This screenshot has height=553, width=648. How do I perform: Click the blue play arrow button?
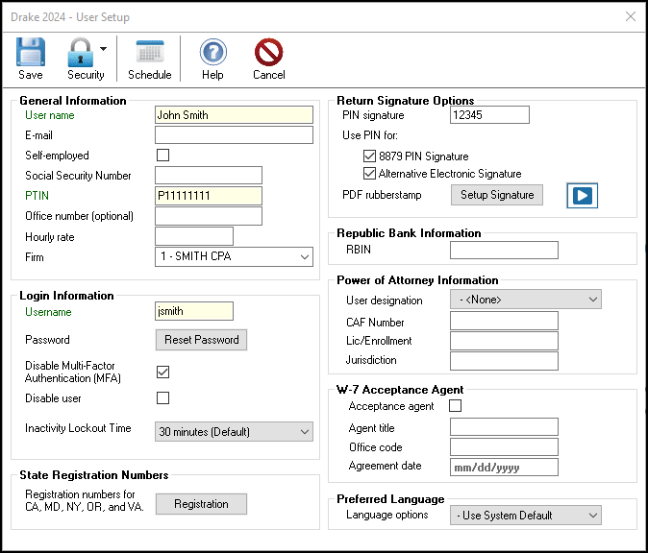click(582, 196)
